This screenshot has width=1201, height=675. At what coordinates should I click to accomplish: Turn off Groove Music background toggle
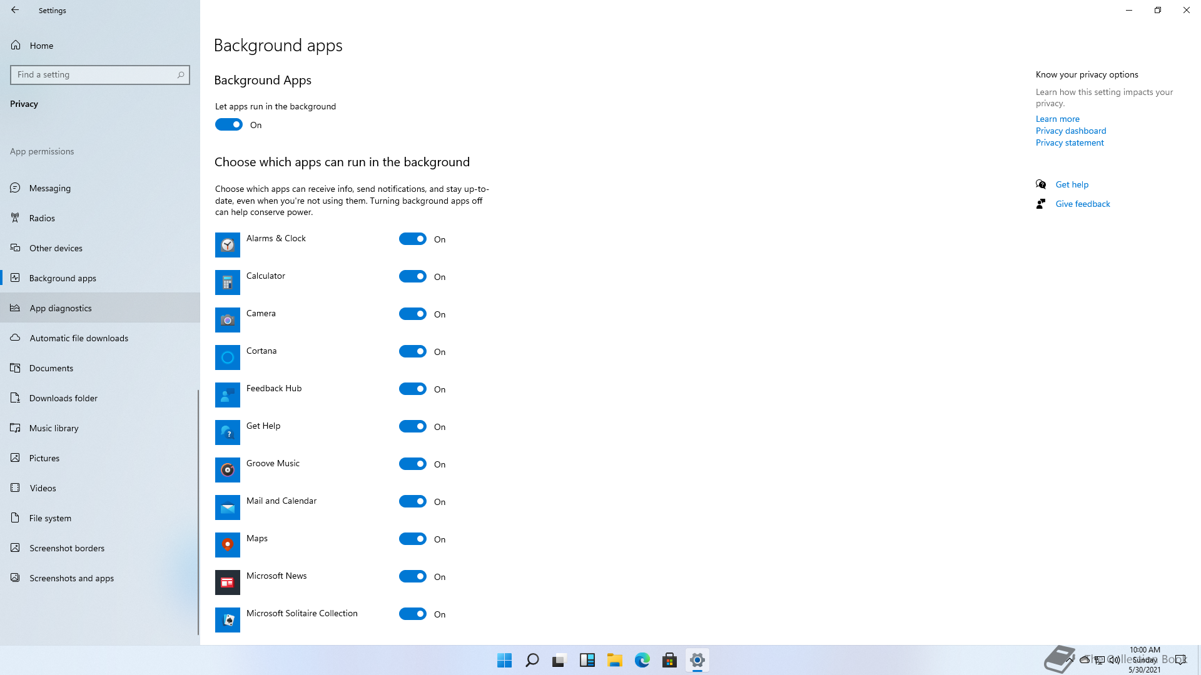tap(413, 464)
